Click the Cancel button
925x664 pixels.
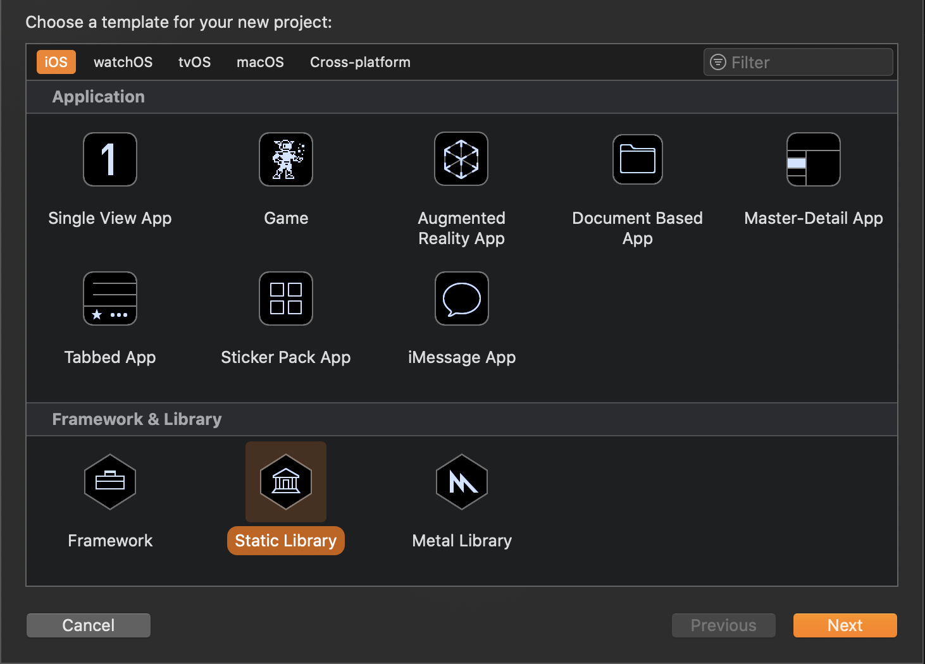click(89, 625)
